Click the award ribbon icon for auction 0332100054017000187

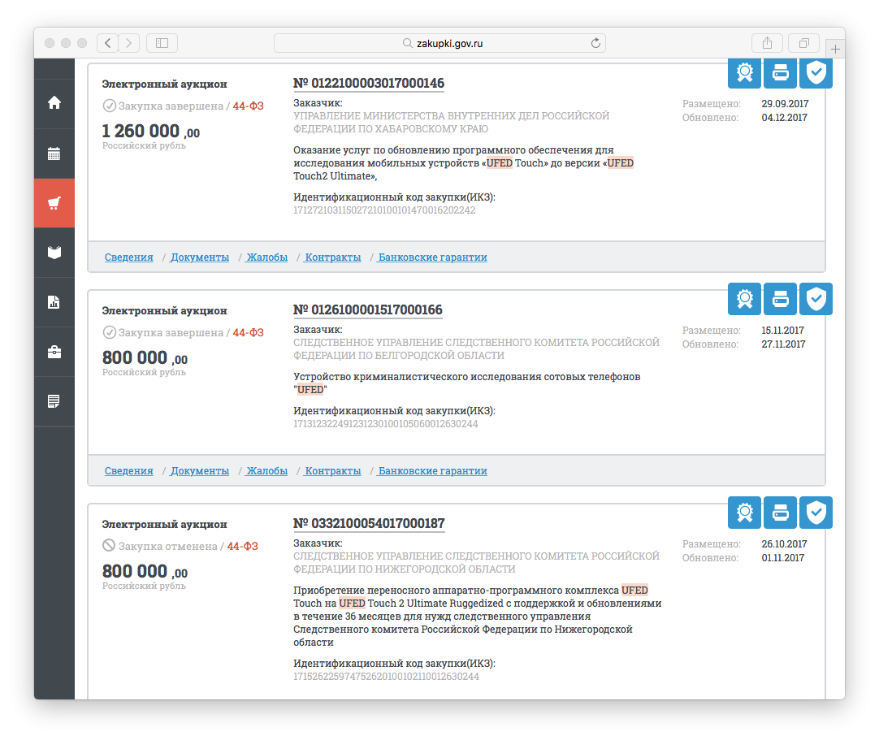click(x=744, y=513)
